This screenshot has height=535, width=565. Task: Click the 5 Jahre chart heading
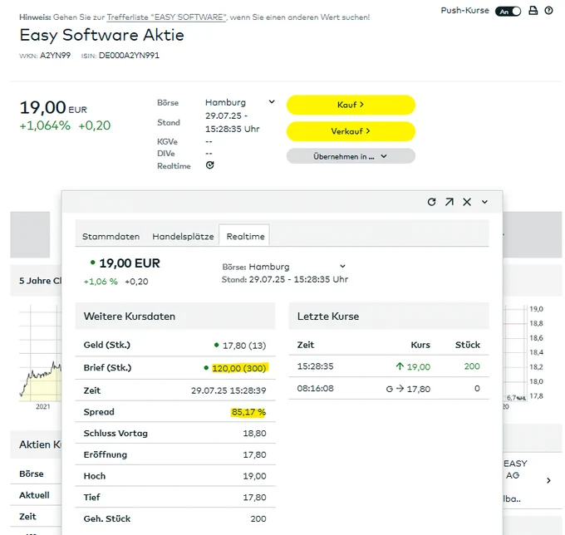[x=41, y=281]
